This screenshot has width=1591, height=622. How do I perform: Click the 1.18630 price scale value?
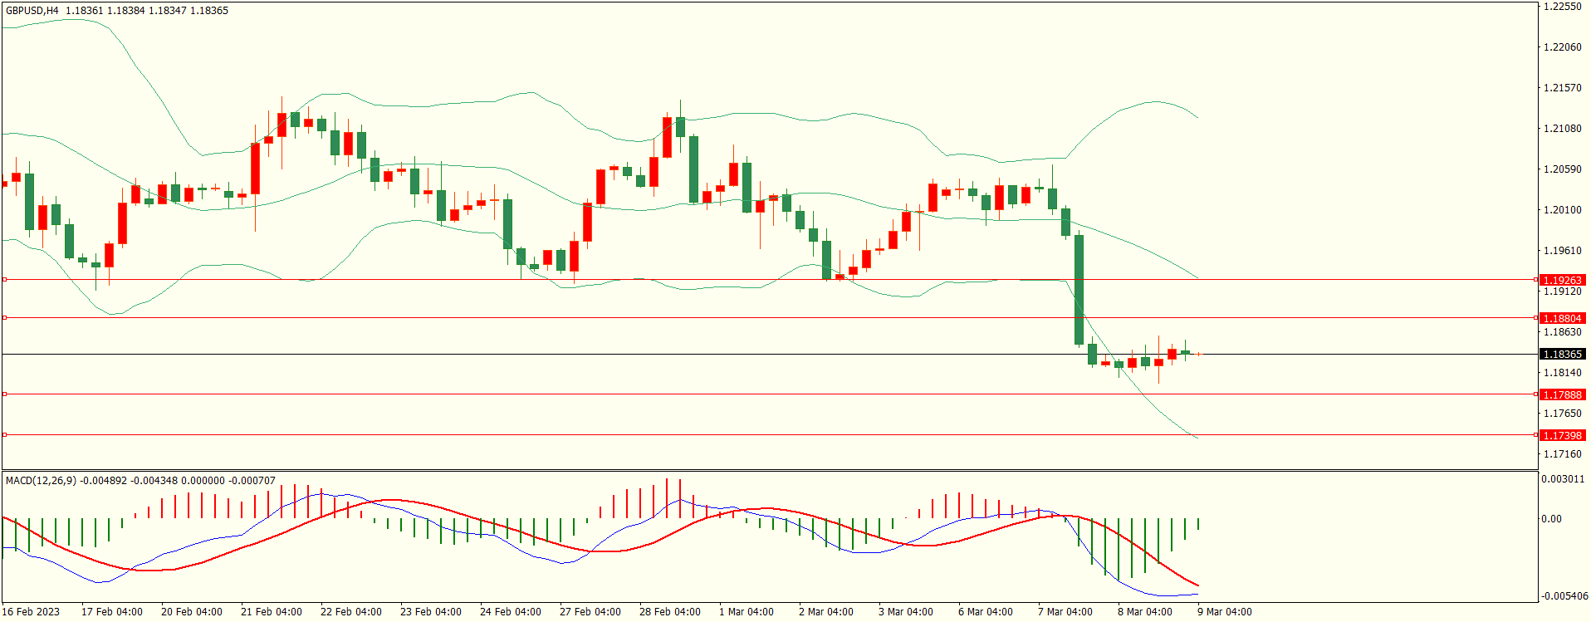click(1562, 332)
